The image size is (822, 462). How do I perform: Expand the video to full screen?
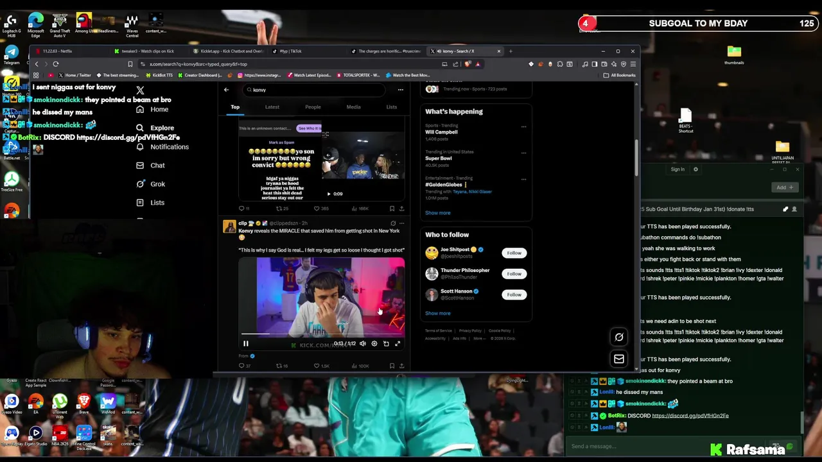click(x=398, y=343)
